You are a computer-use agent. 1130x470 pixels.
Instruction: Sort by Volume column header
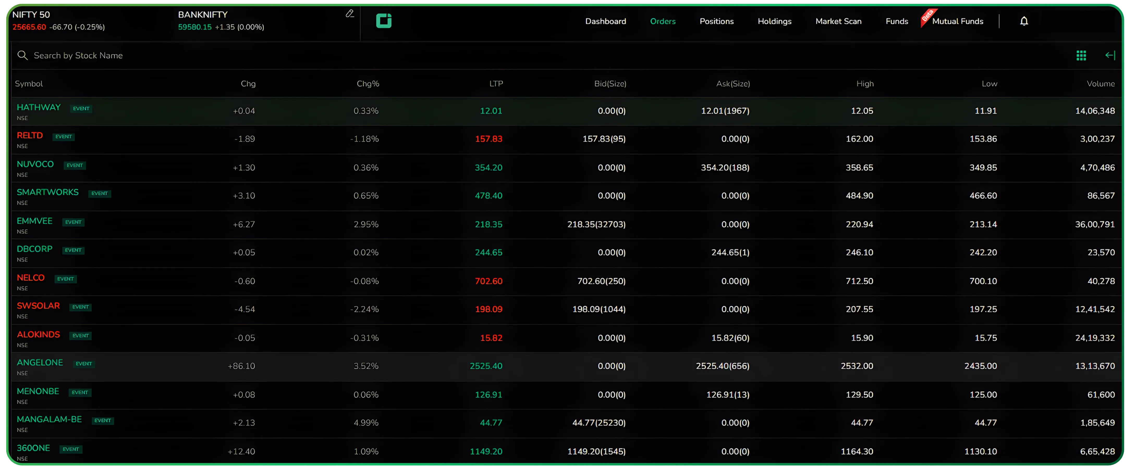[1100, 84]
